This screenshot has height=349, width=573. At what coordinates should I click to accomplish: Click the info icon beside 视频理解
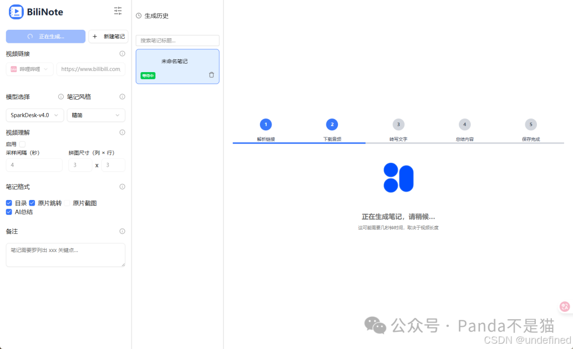point(123,132)
